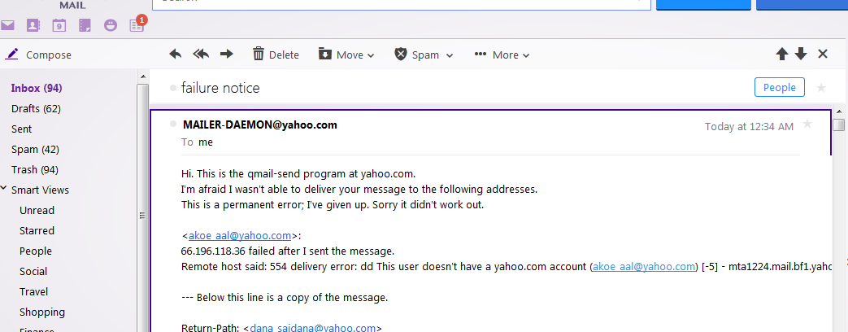Select the Inbox (94) folder
848x332 pixels.
click(x=37, y=88)
